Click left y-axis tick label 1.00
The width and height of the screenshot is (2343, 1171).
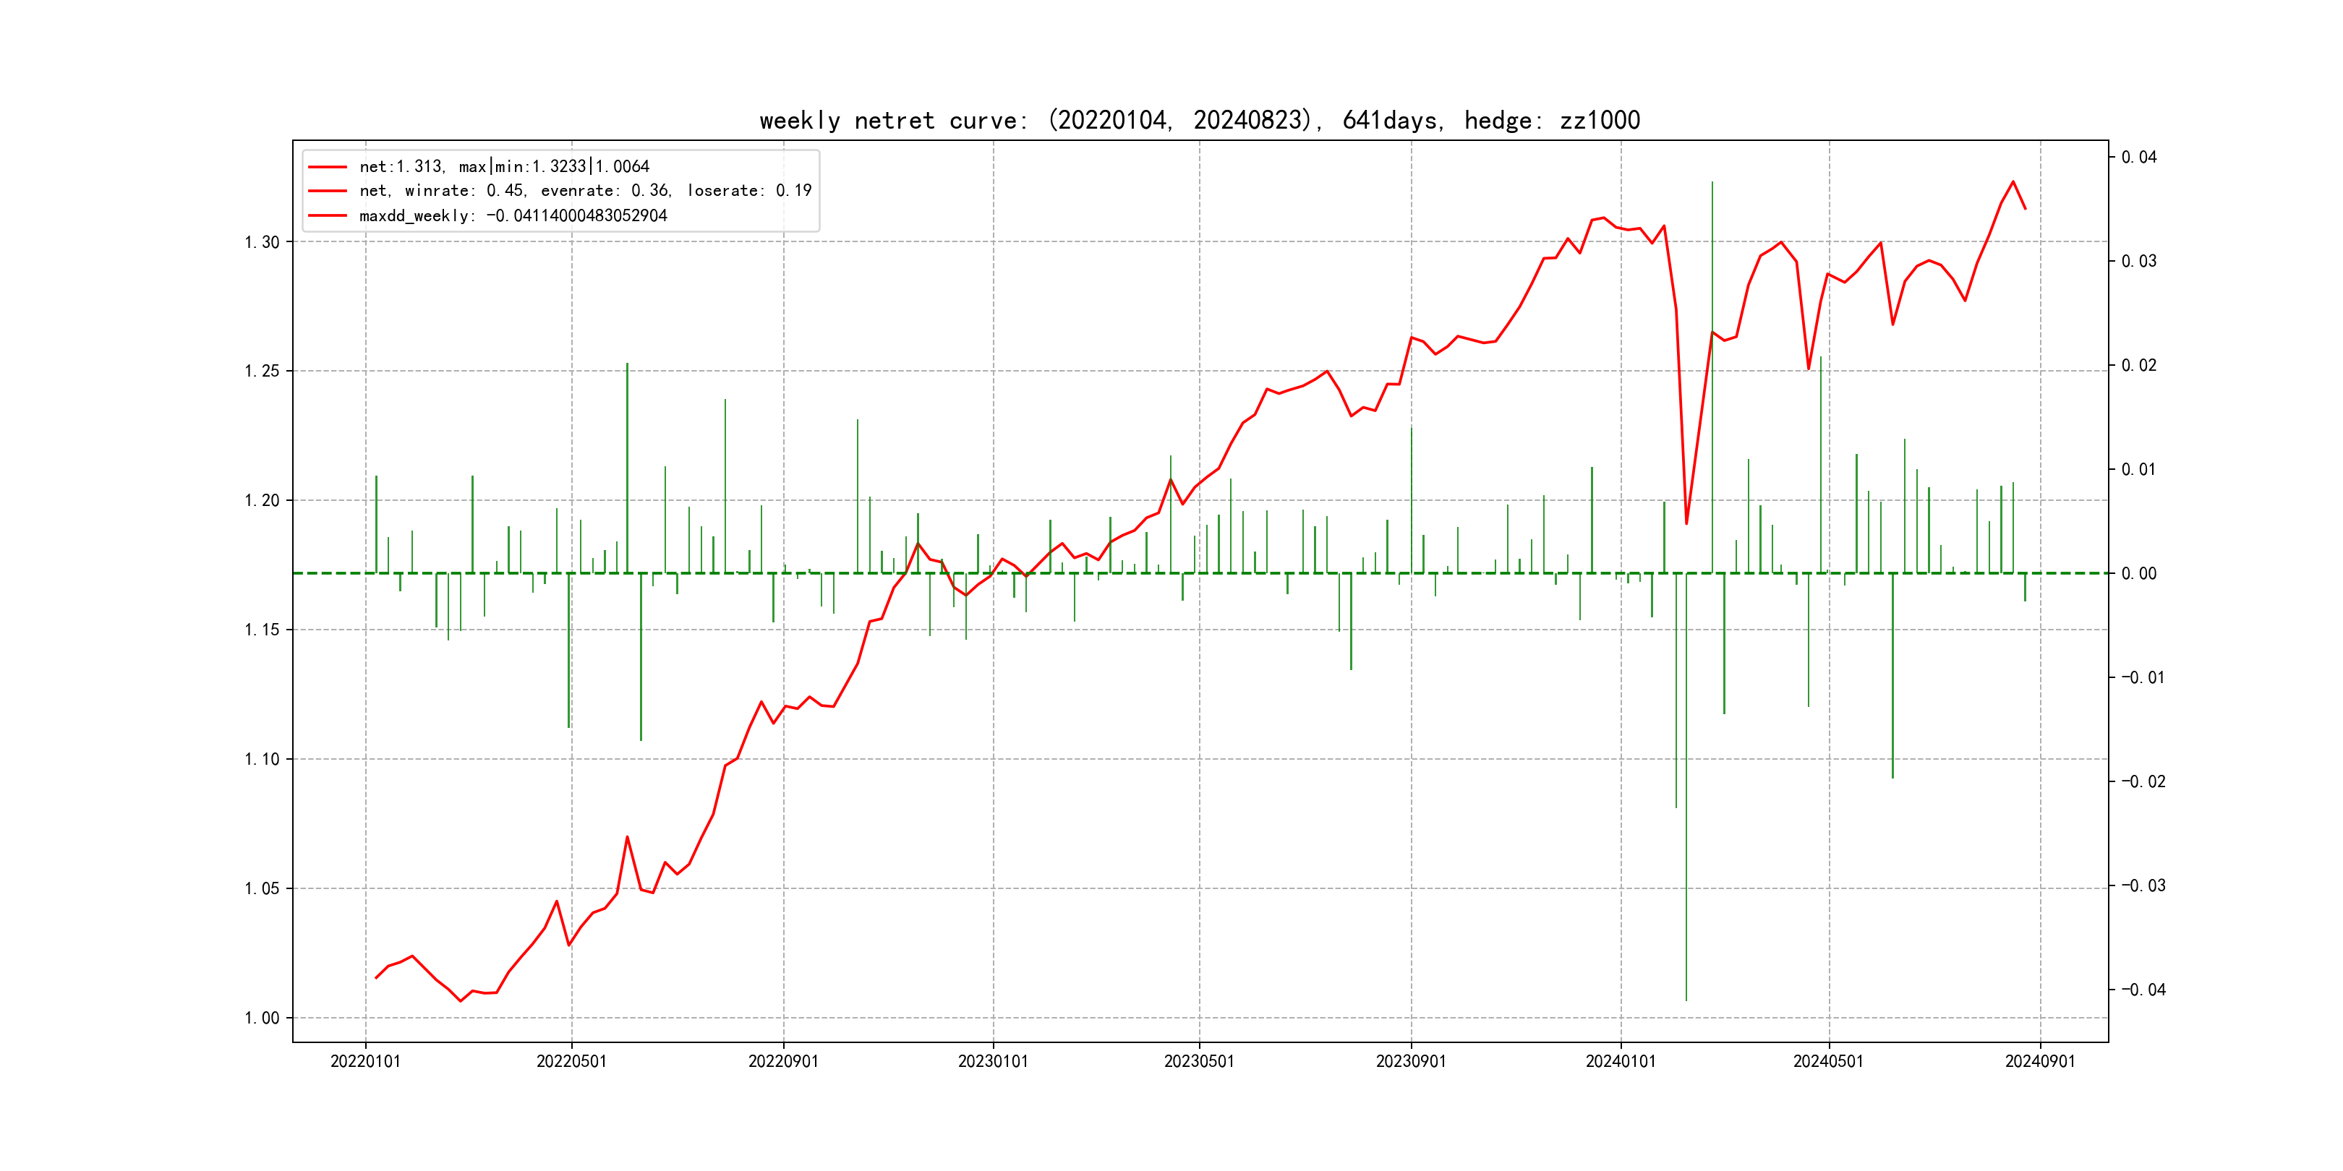(262, 1017)
